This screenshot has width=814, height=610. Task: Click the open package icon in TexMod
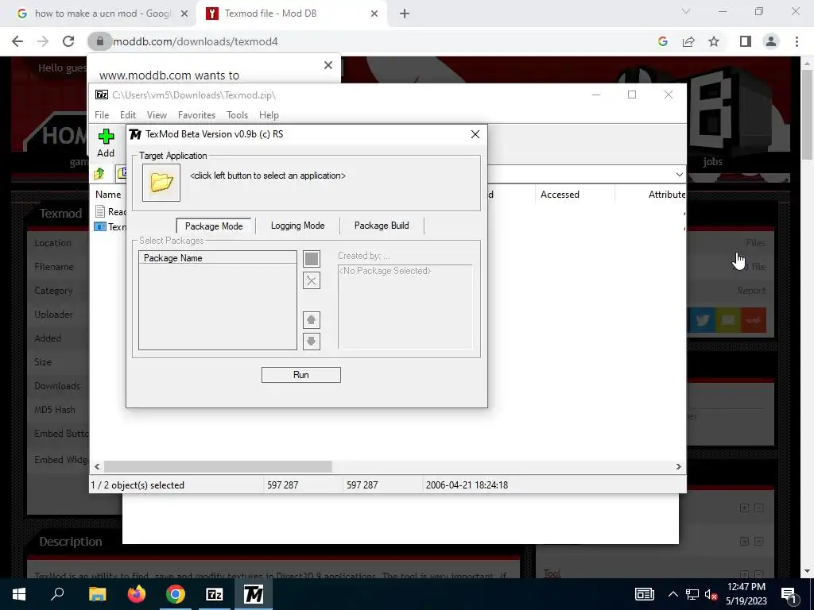[x=312, y=259]
